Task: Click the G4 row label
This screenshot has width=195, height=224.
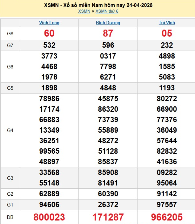Action: click(x=10, y=130)
